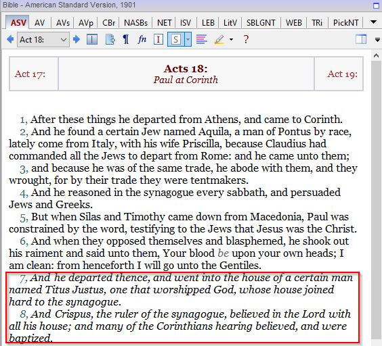This screenshot has height=346, width=382.
Task: Click 'Crispus' in verse 8
Action: coord(74,314)
